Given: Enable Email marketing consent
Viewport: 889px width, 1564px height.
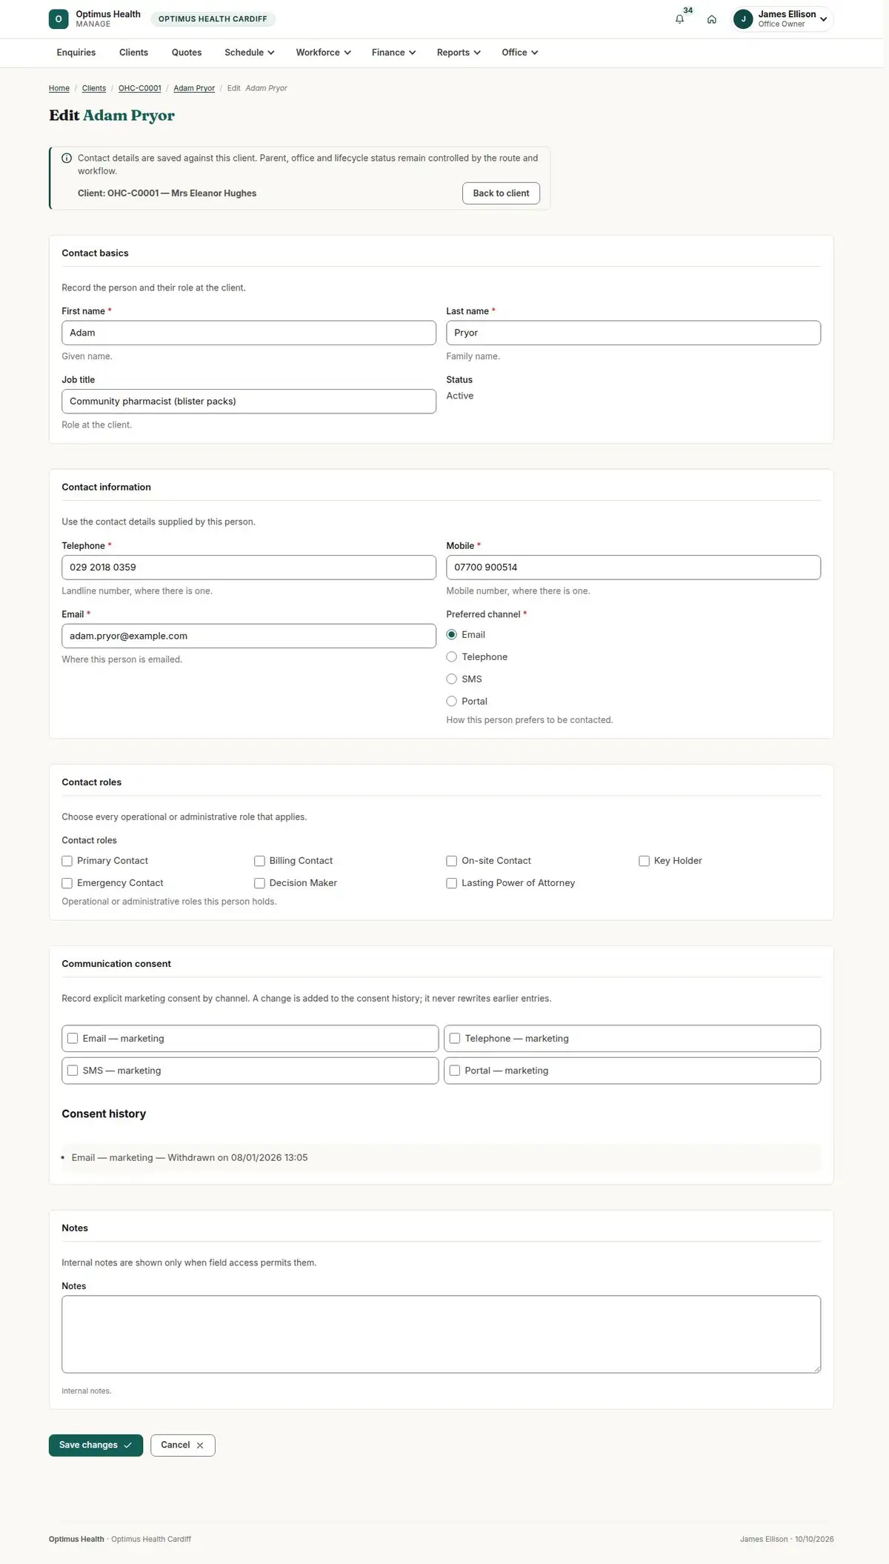Looking at the screenshot, I should click(73, 1039).
